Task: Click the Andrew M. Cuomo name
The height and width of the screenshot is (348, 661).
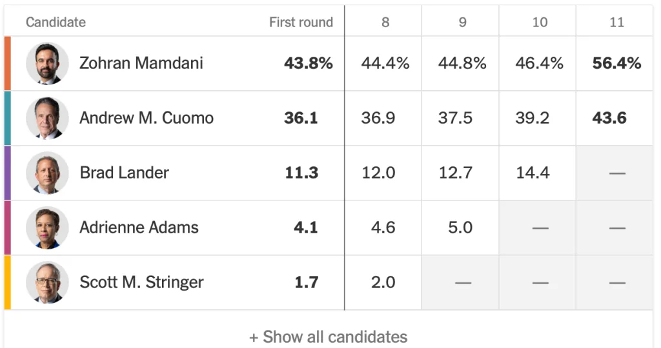Action: click(x=147, y=118)
